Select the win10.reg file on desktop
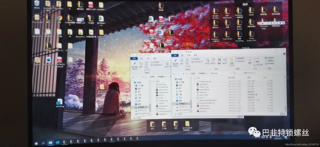 pos(60,103)
